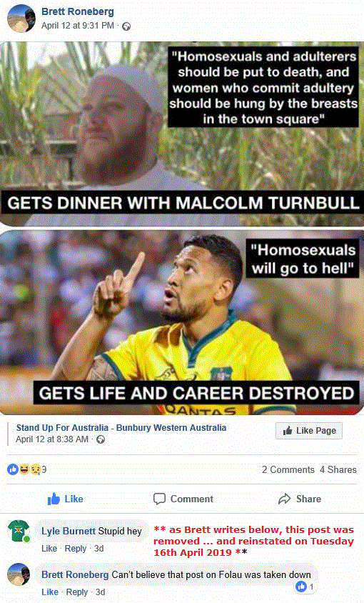
Task: View the 4 Shares link
Action: (x=338, y=469)
